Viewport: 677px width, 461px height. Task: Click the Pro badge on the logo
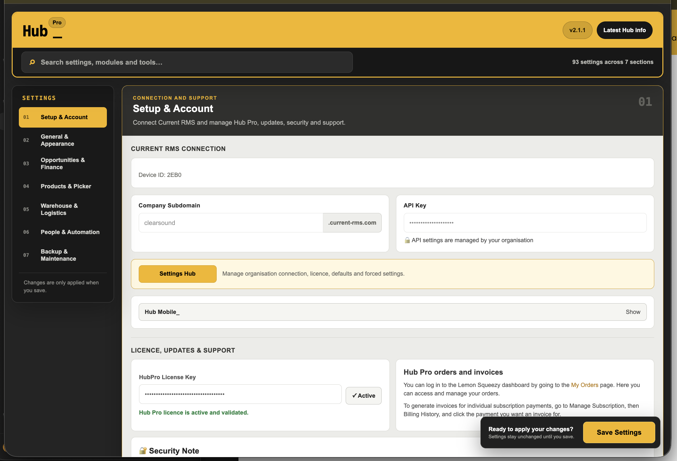(x=57, y=22)
